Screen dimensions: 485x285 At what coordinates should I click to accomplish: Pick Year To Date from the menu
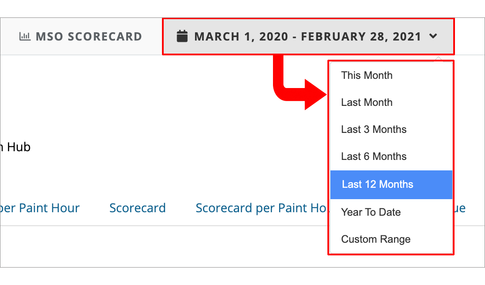[x=371, y=212]
